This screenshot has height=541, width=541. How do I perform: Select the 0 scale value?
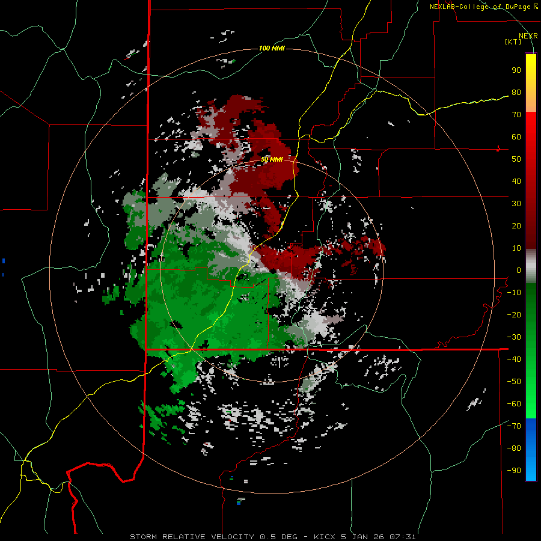pos(519,270)
